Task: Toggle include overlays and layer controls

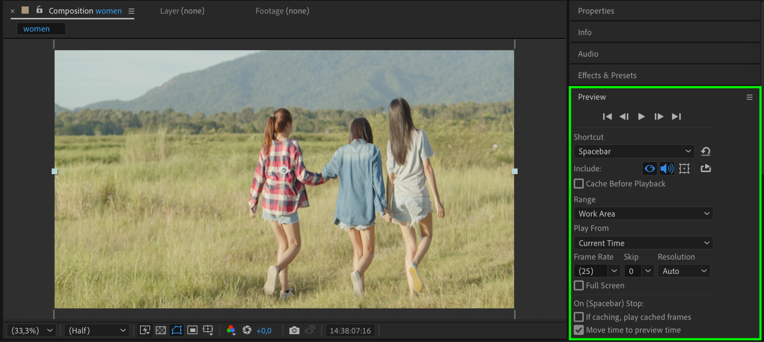Action: coord(684,169)
